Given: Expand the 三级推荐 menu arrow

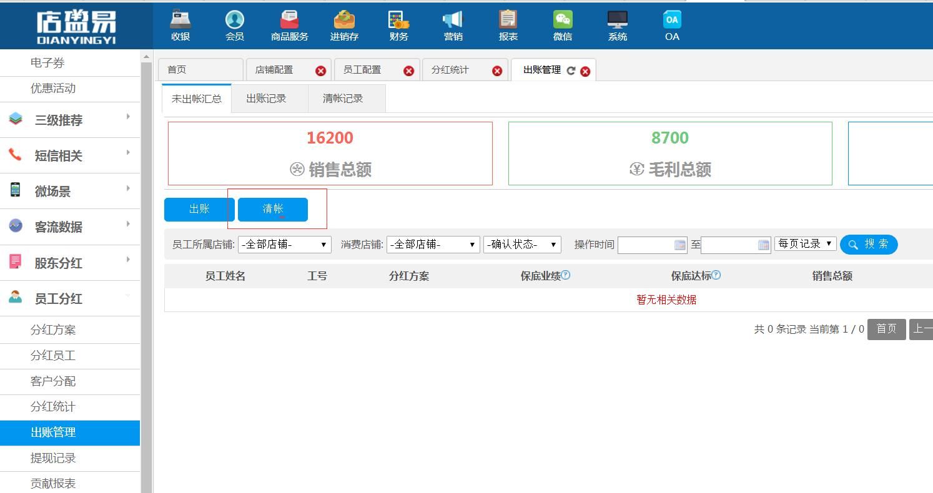Looking at the screenshot, I should coord(128,117).
